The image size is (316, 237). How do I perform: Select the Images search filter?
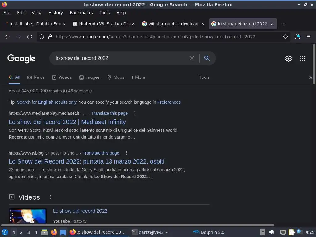pos(89,77)
